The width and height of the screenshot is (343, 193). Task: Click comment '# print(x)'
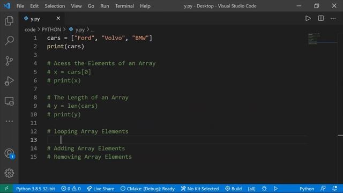(64, 80)
